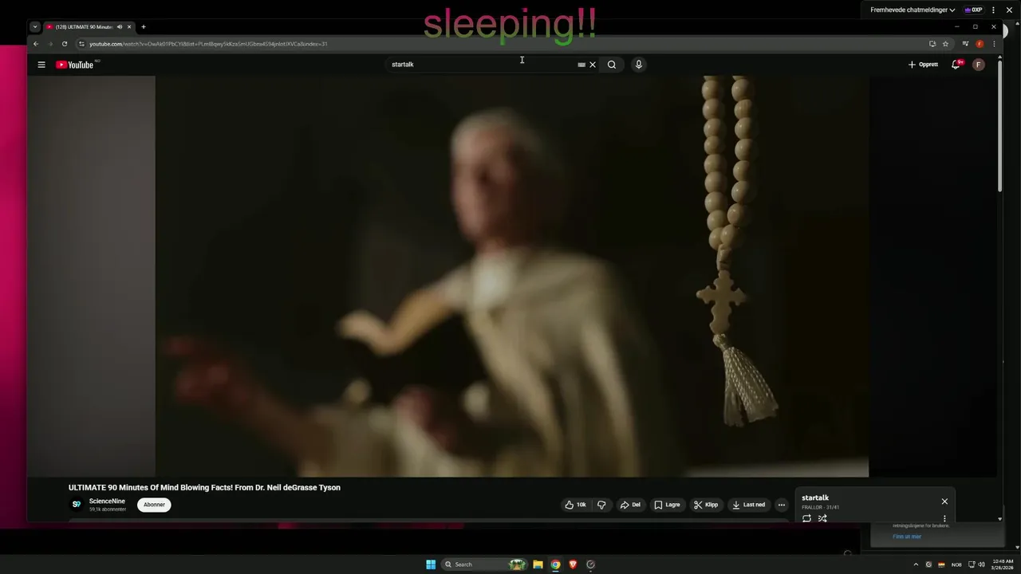Viewport: 1021px width, 574px height.
Task: Open YouTube notifications bell
Action: click(956, 65)
